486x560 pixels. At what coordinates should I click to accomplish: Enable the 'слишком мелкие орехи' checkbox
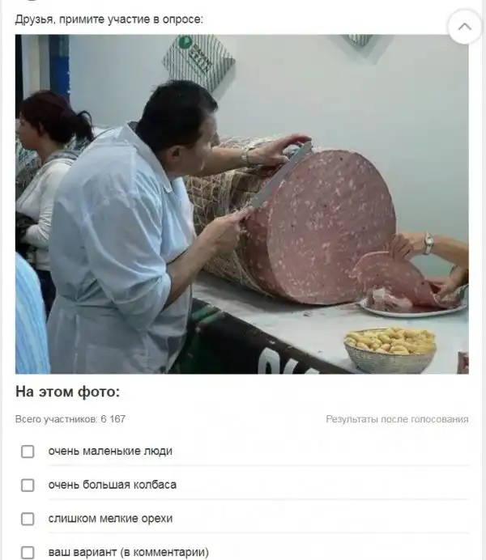point(28,519)
